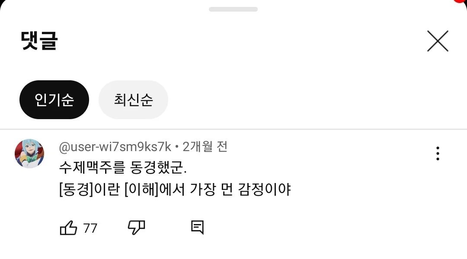Select comment line 수제맥주를 동경했군.

(123, 167)
